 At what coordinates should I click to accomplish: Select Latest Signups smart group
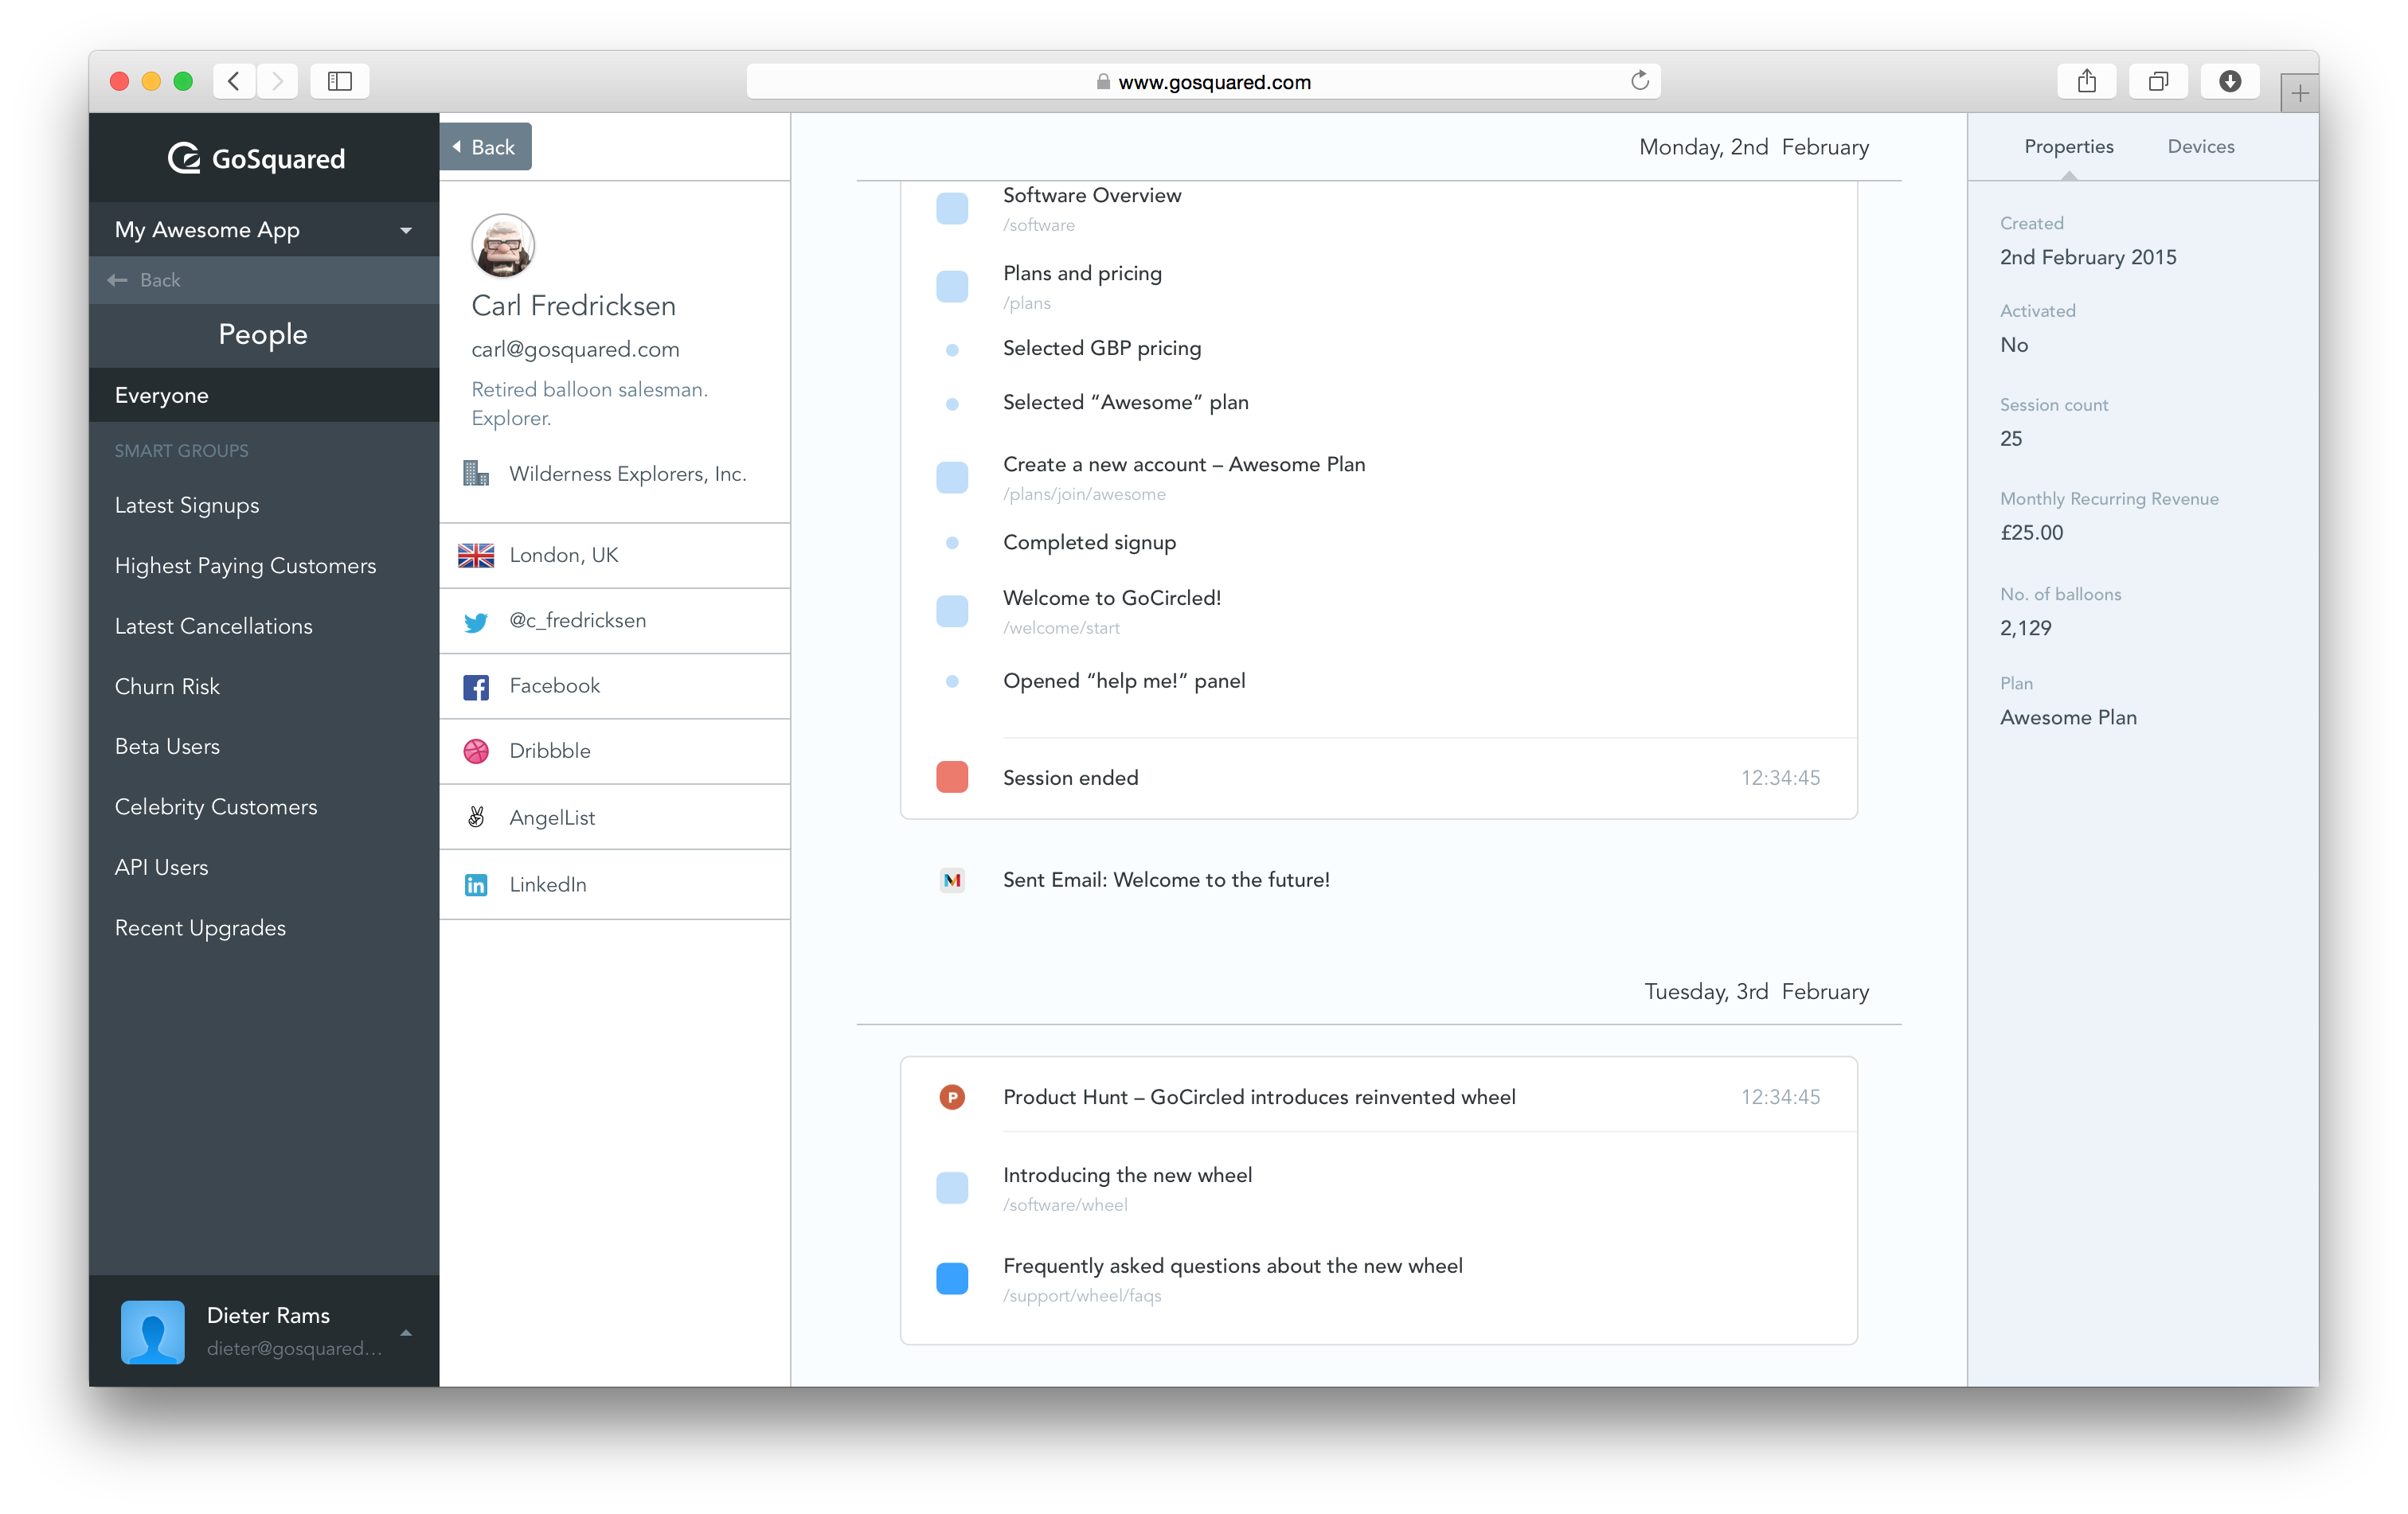(x=186, y=504)
